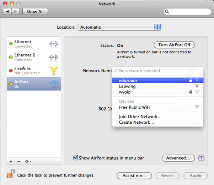Focus the search field in the toolbar
Viewport: 214px width, 185px height.
187,12
